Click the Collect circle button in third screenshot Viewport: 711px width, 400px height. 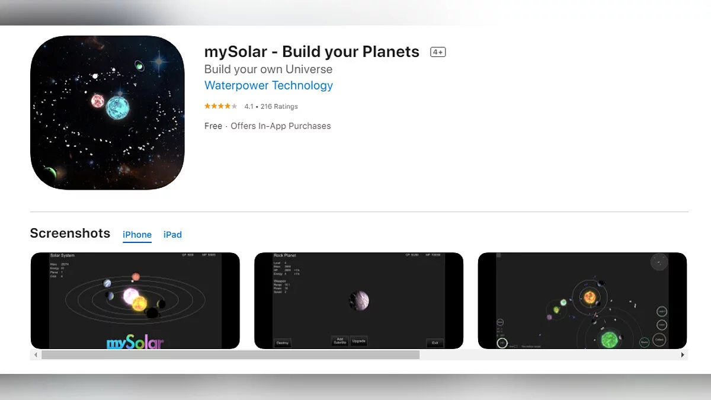[x=659, y=340]
